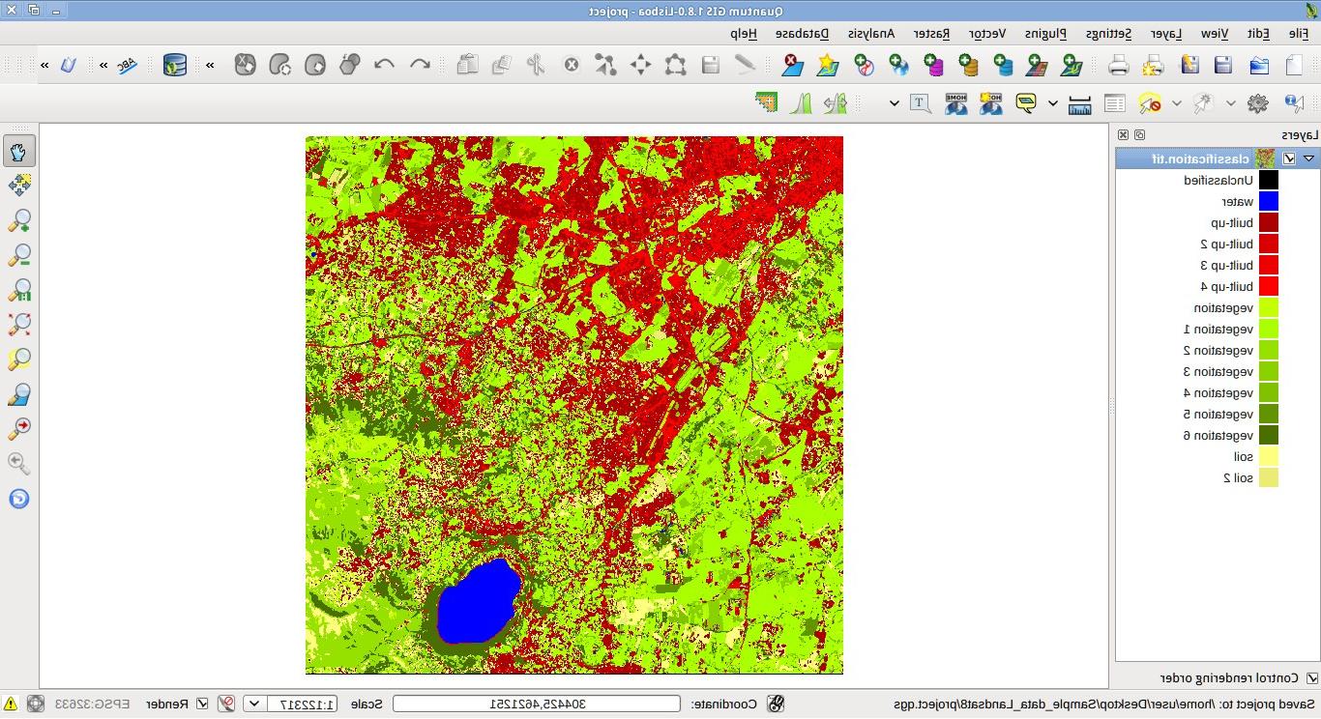Screen dimensions: 1321x719
Task: Click the Coordinate input field
Action: point(537,705)
